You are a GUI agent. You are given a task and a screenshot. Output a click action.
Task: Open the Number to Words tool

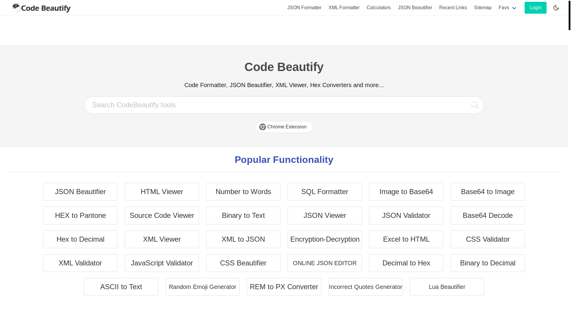pos(243,192)
